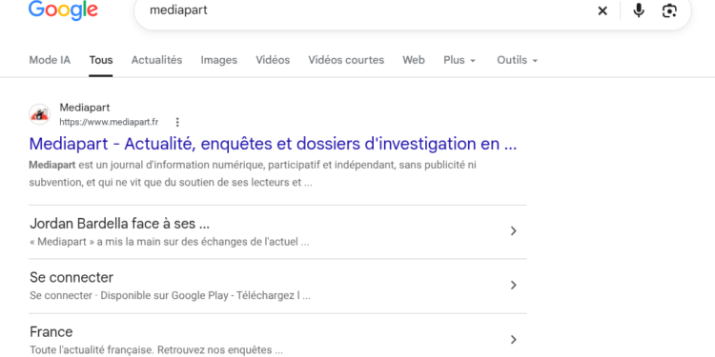
Task: Open the Vidéos courtes tab
Action: coord(346,60)
